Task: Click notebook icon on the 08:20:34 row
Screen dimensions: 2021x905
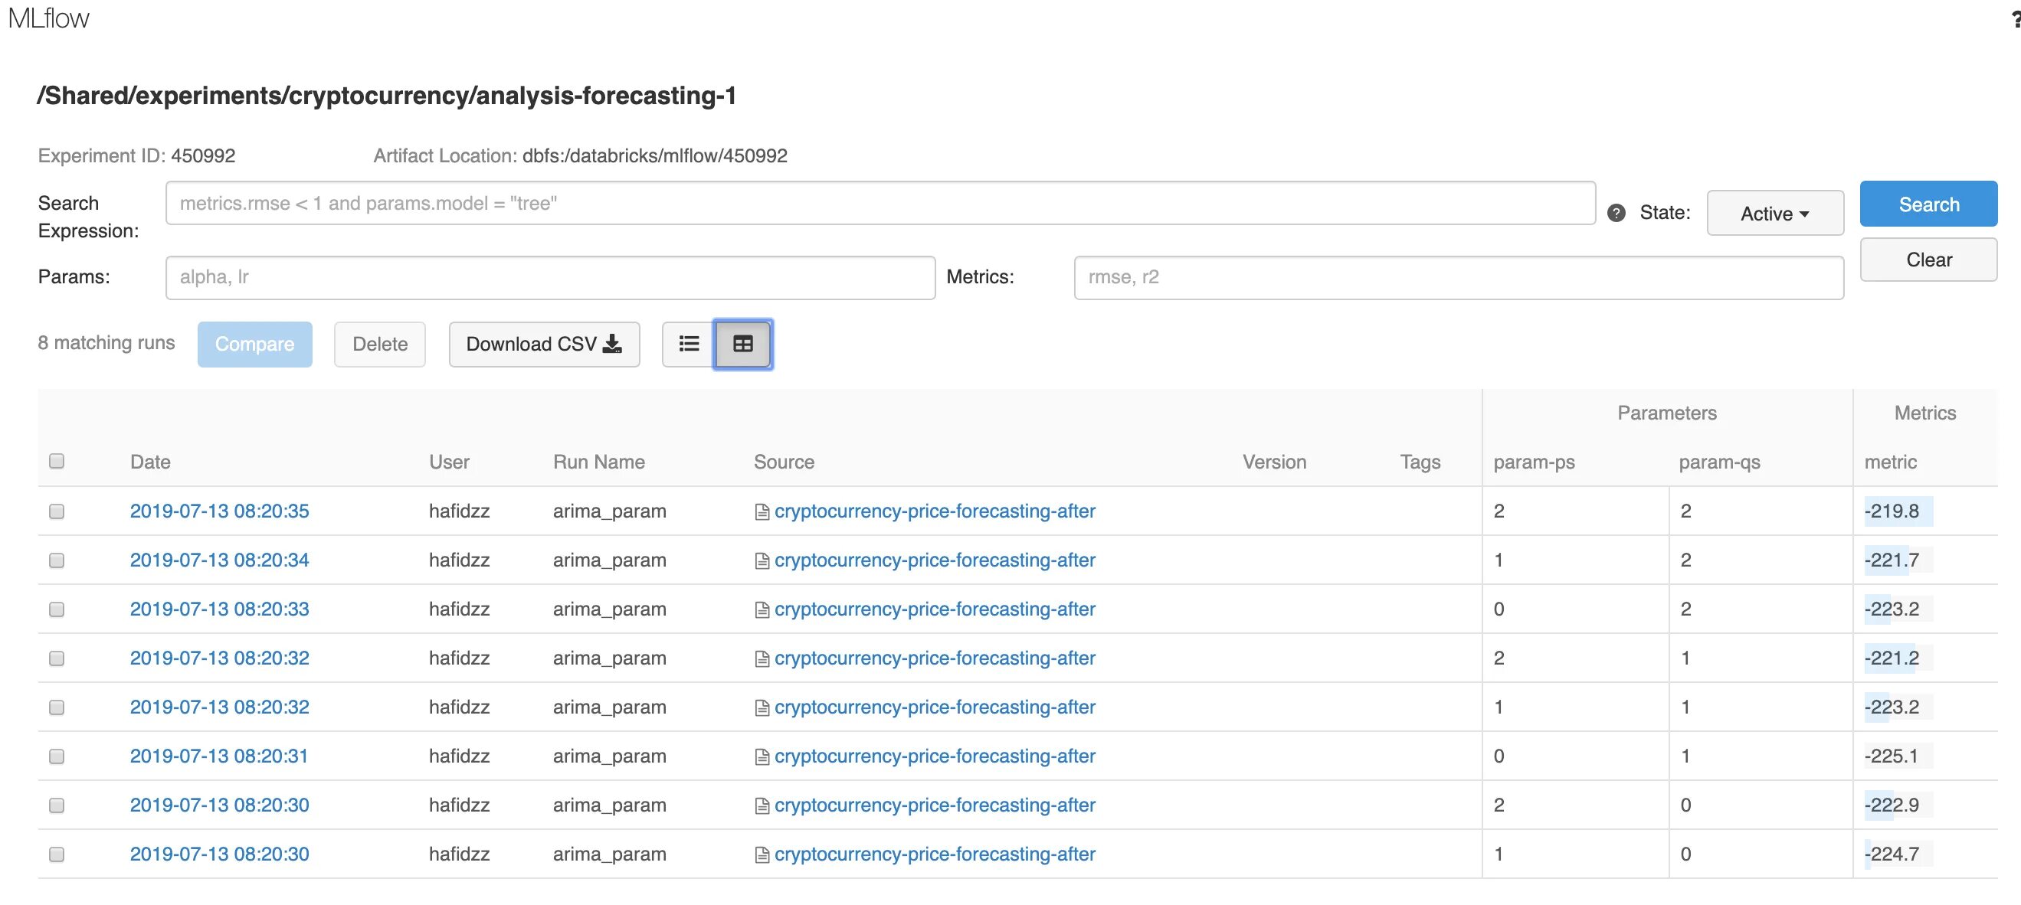Action: point(761,560)
